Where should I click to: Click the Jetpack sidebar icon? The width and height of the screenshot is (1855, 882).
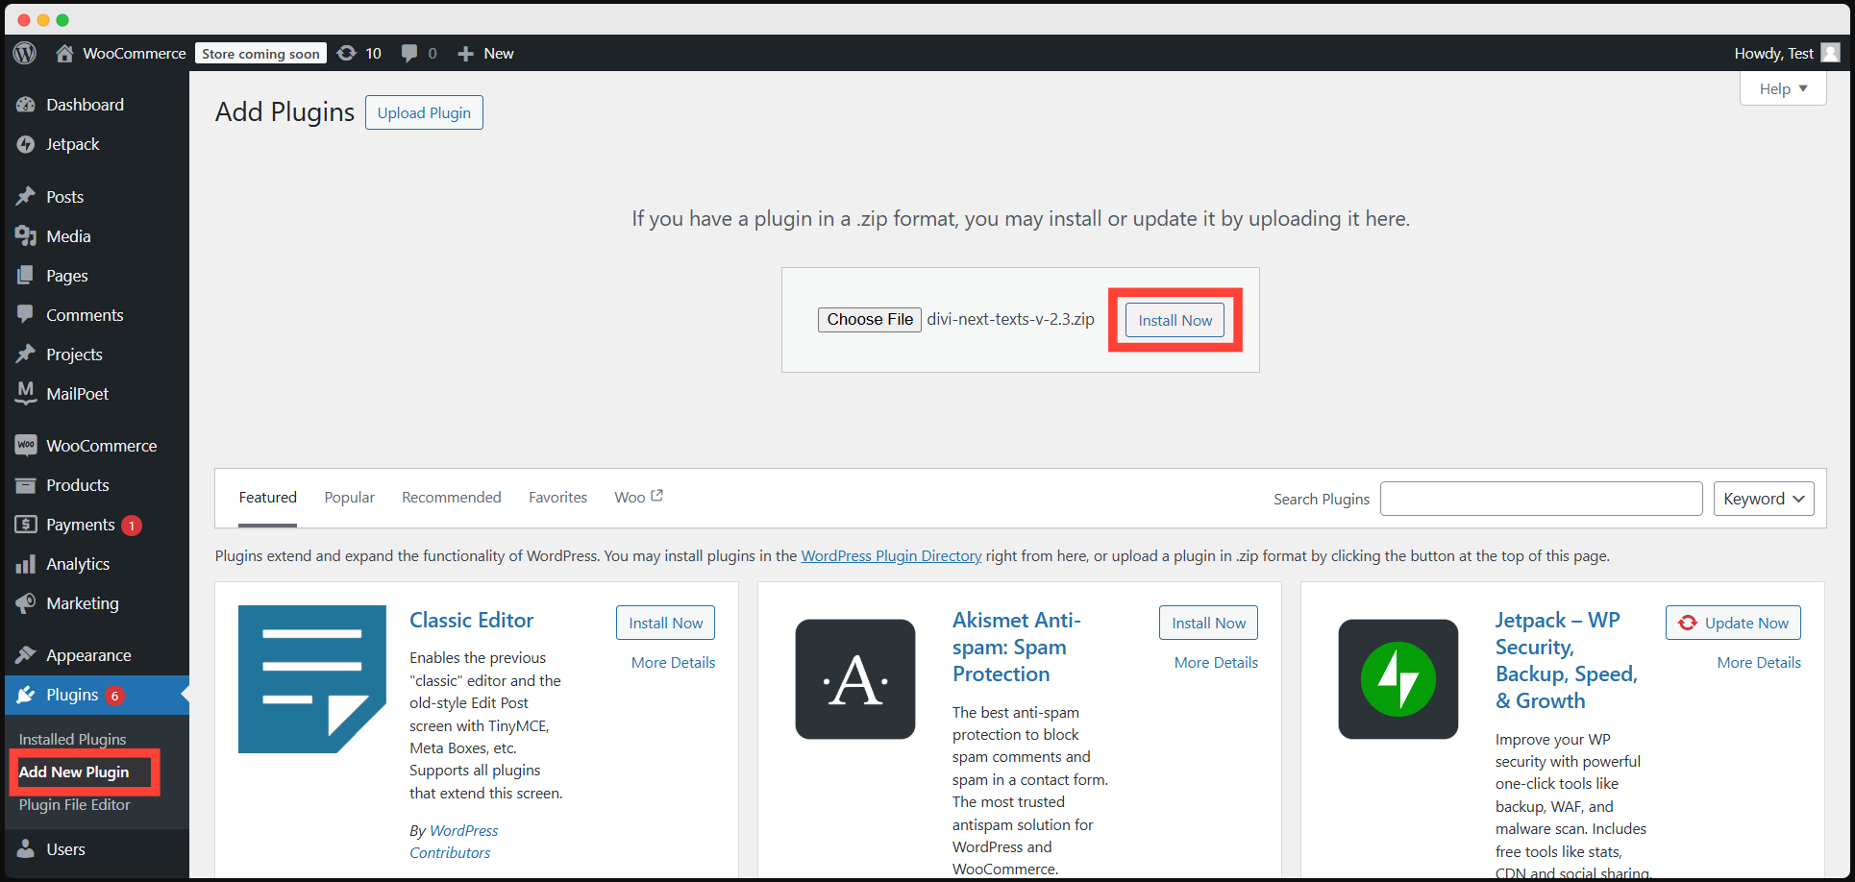[26, 144]
